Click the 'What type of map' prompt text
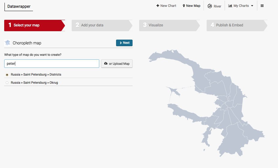The height and width of the screenshot is (168, 278). pyautogui.click(x=33, y=55)
